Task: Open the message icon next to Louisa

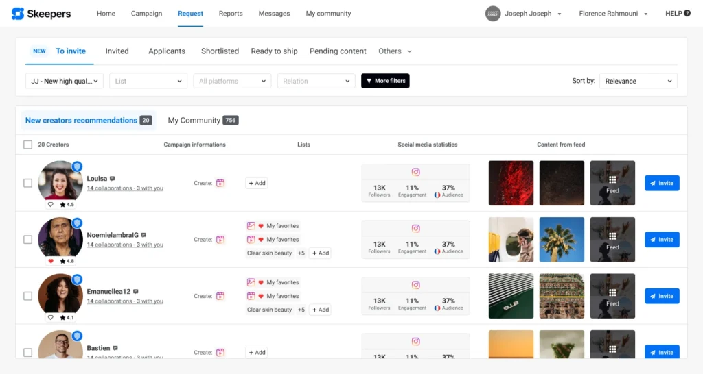Action: point(112,179)
